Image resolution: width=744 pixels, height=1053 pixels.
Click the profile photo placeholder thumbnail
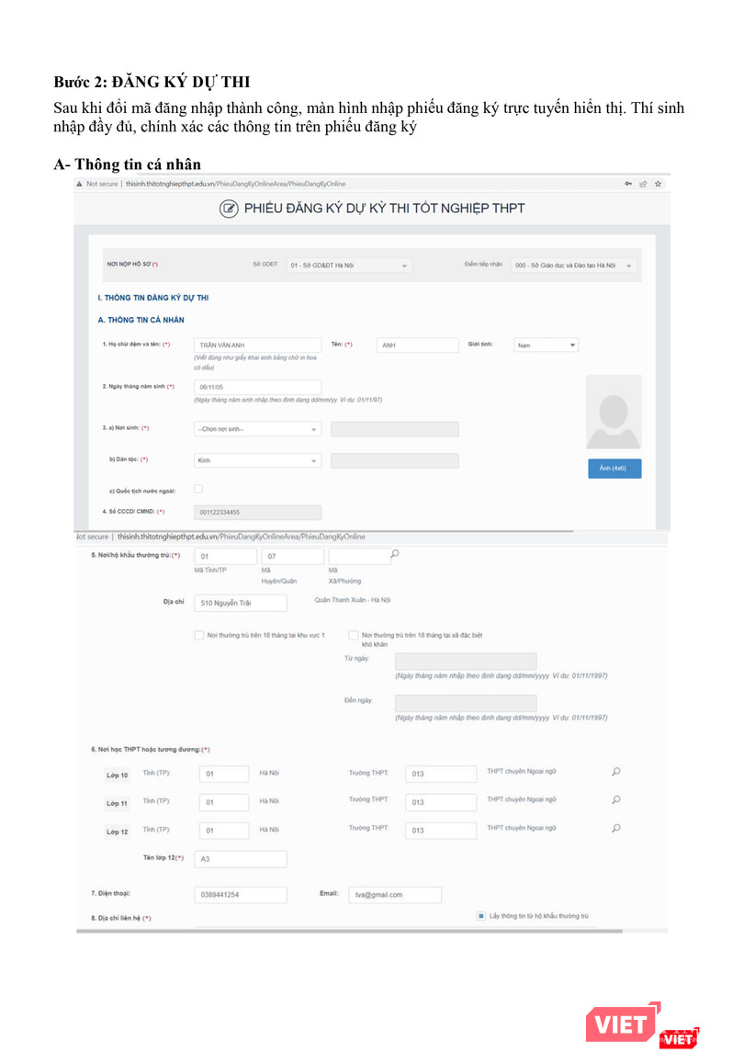pos(614,413)
